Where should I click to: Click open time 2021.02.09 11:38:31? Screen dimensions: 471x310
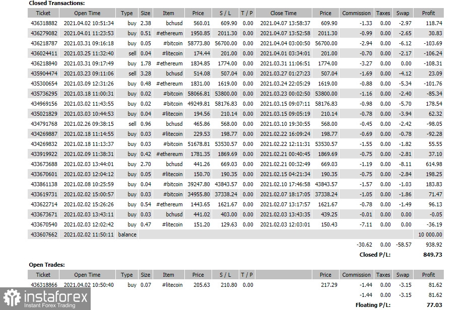click(x=89, y=154)
